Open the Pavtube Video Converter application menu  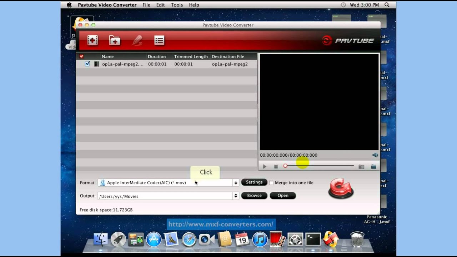point(107,5)
